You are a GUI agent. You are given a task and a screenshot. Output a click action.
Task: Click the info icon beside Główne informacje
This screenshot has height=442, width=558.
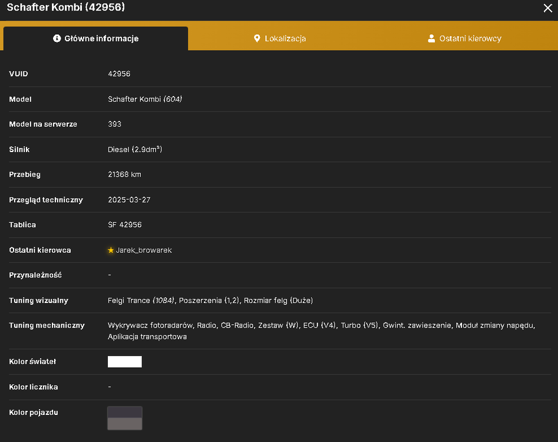click(x=57, y=38)
